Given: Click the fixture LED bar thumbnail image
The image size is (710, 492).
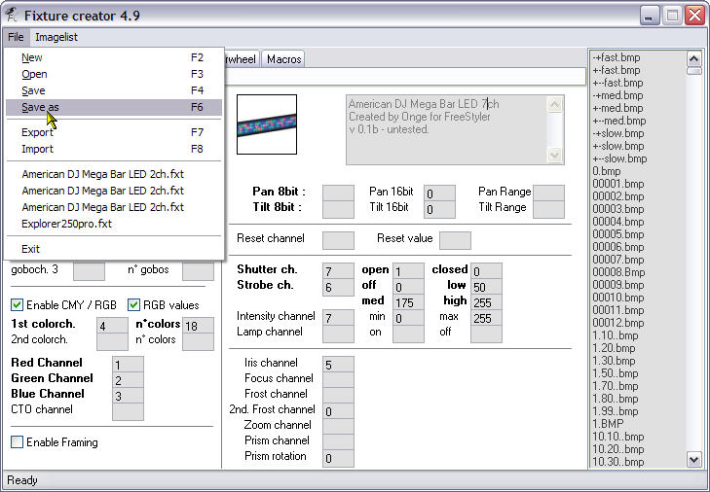Looking at the screenshot, I should coord(267,124).
